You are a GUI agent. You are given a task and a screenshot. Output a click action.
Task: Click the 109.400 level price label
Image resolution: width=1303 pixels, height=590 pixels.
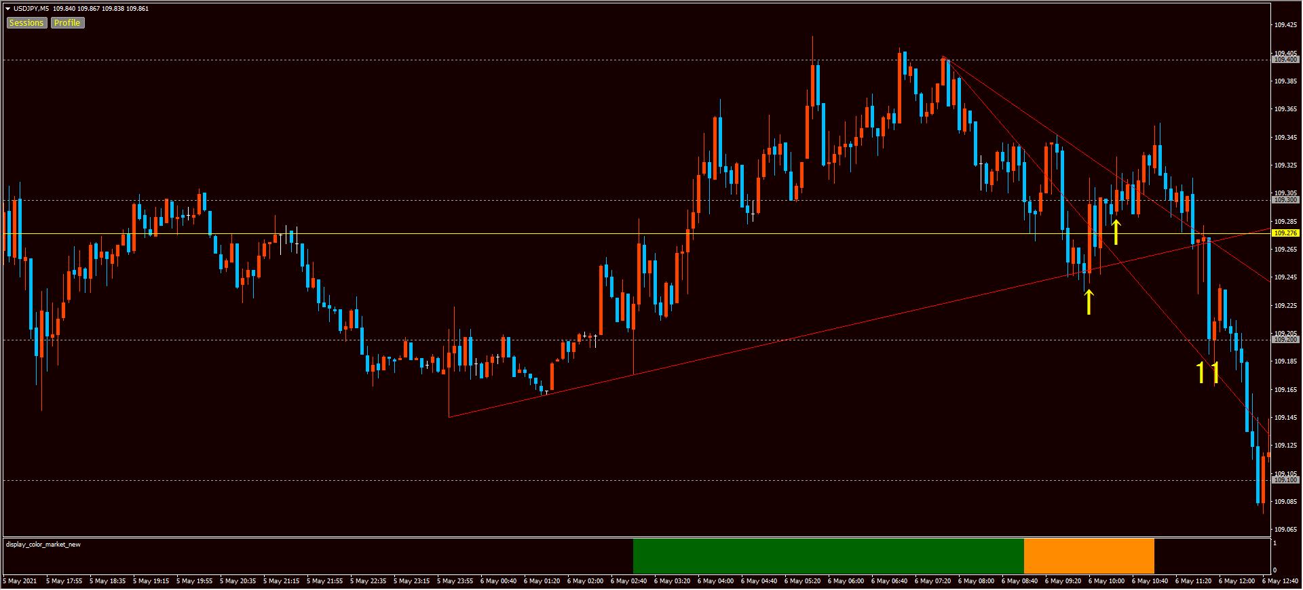[1285, 60]
